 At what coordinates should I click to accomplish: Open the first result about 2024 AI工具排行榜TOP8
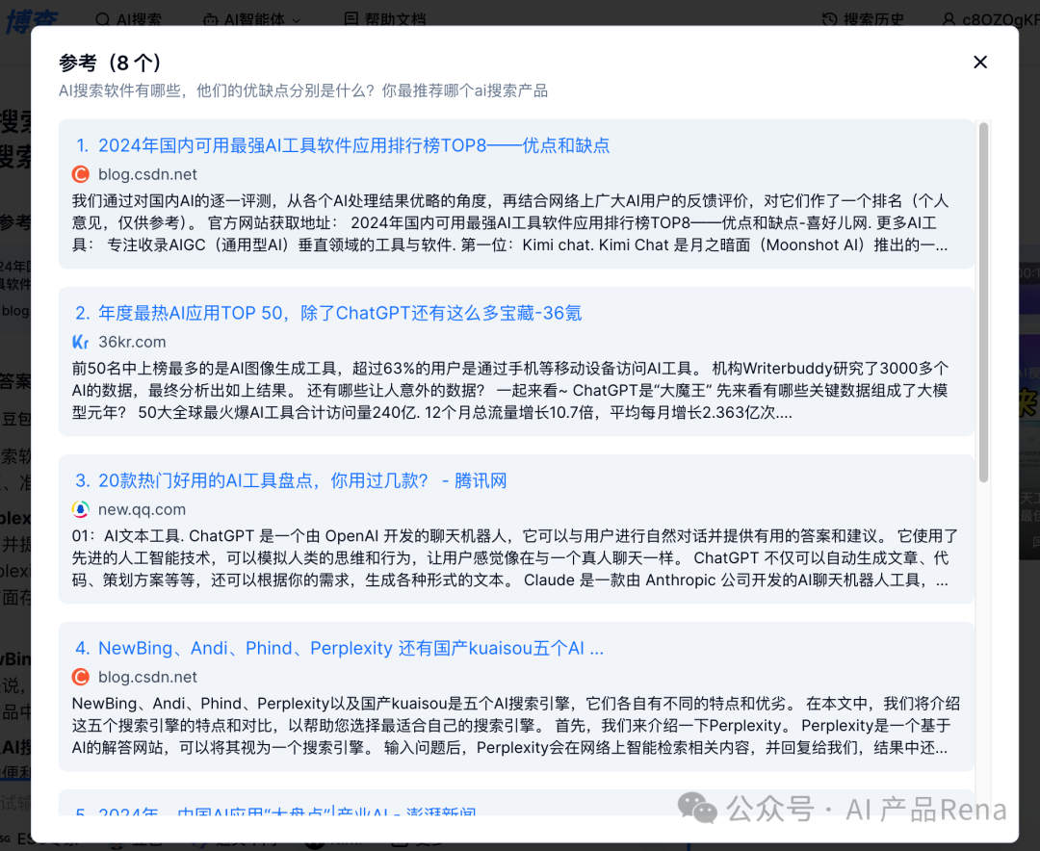[362, 144]
